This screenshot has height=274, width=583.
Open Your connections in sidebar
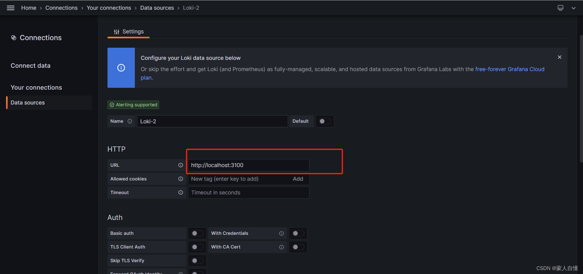point(36,87)
